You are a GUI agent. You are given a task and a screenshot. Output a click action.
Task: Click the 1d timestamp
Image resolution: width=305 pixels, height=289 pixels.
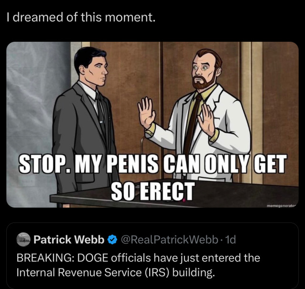pos(230,240)
